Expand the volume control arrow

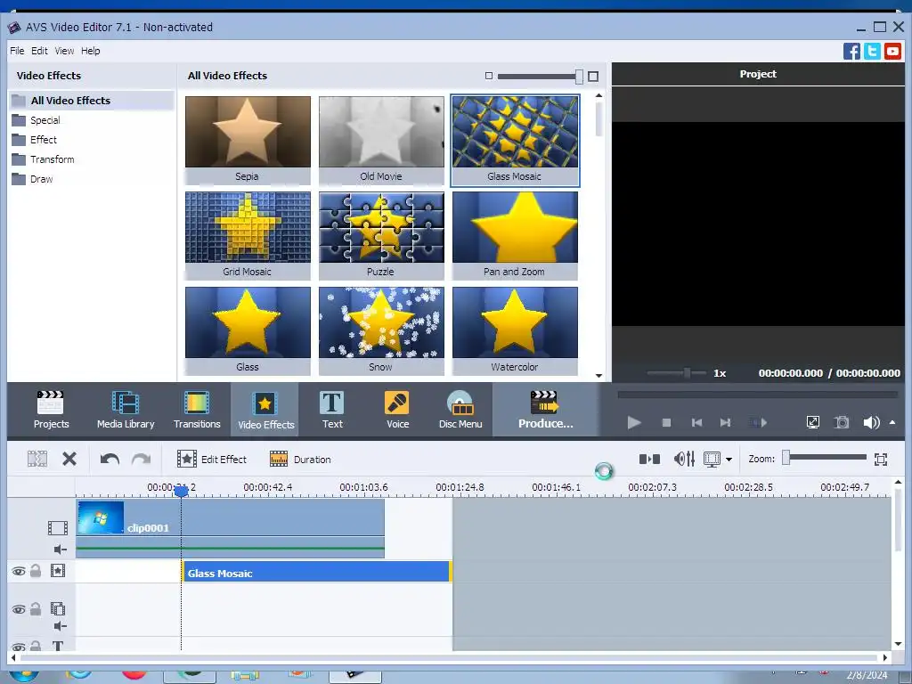point(892,422)
